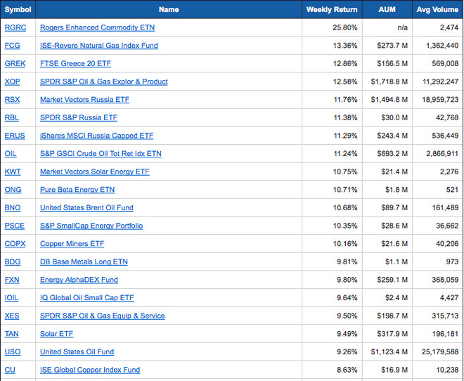Click Copper Miners ETF link
This screenshot has height=381, width=464.
pos(72,244)
